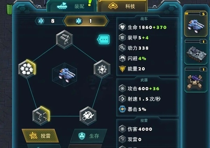Choose the purple spider-leg turret vehicle
This screenshot has width=210, height=148.
click(196, 80)
